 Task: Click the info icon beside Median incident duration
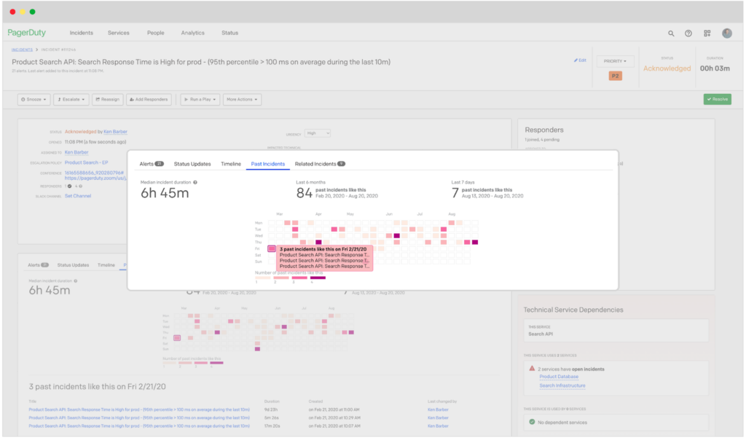point(195,182)
